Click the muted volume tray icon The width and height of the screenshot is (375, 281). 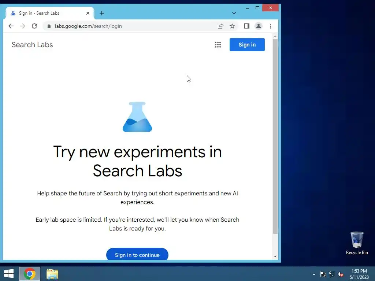tap(341, 274)
